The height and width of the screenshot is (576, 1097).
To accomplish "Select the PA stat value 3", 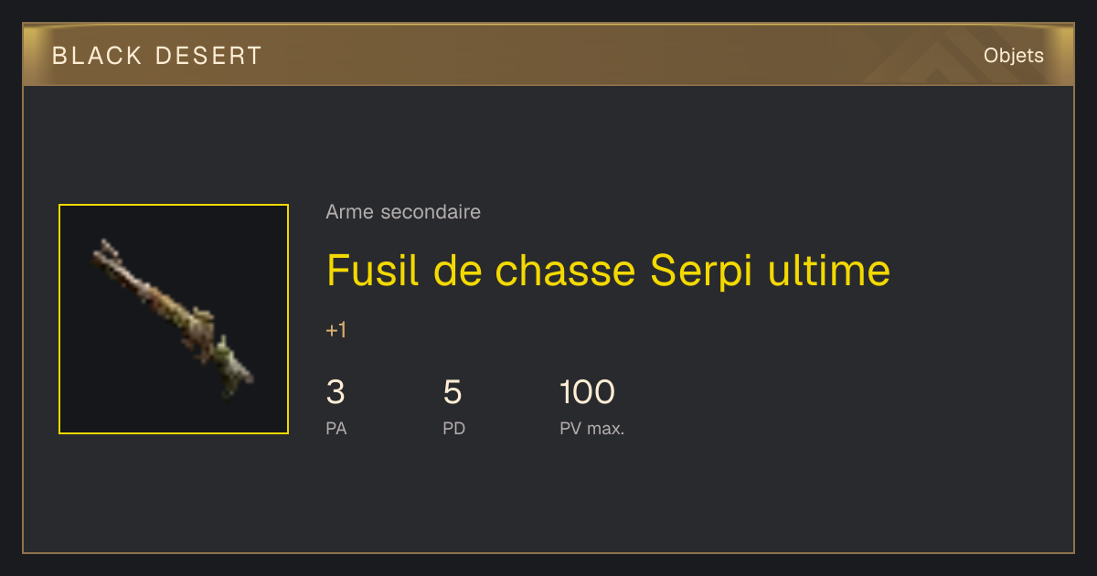I will [335, 392].
